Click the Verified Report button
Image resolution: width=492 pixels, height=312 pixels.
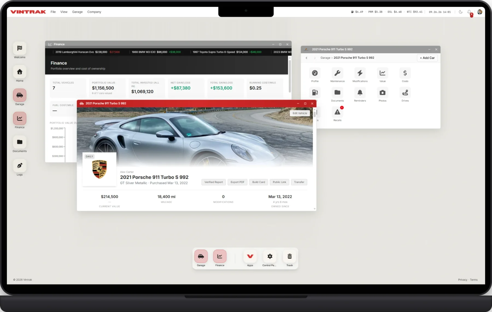click(x=213, y=182)
